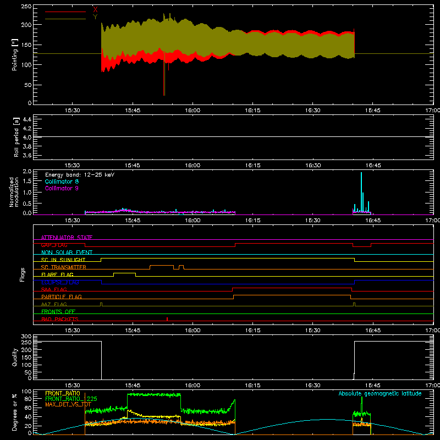
Task: Select the "X" legend label
Action: tap(95, 10)
